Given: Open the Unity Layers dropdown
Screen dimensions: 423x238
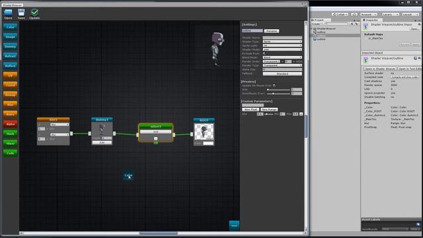Looking at the screenshot, I should click(x=390, y=15).
